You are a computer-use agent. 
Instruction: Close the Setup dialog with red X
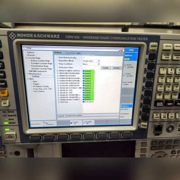[x=121, y=50]
